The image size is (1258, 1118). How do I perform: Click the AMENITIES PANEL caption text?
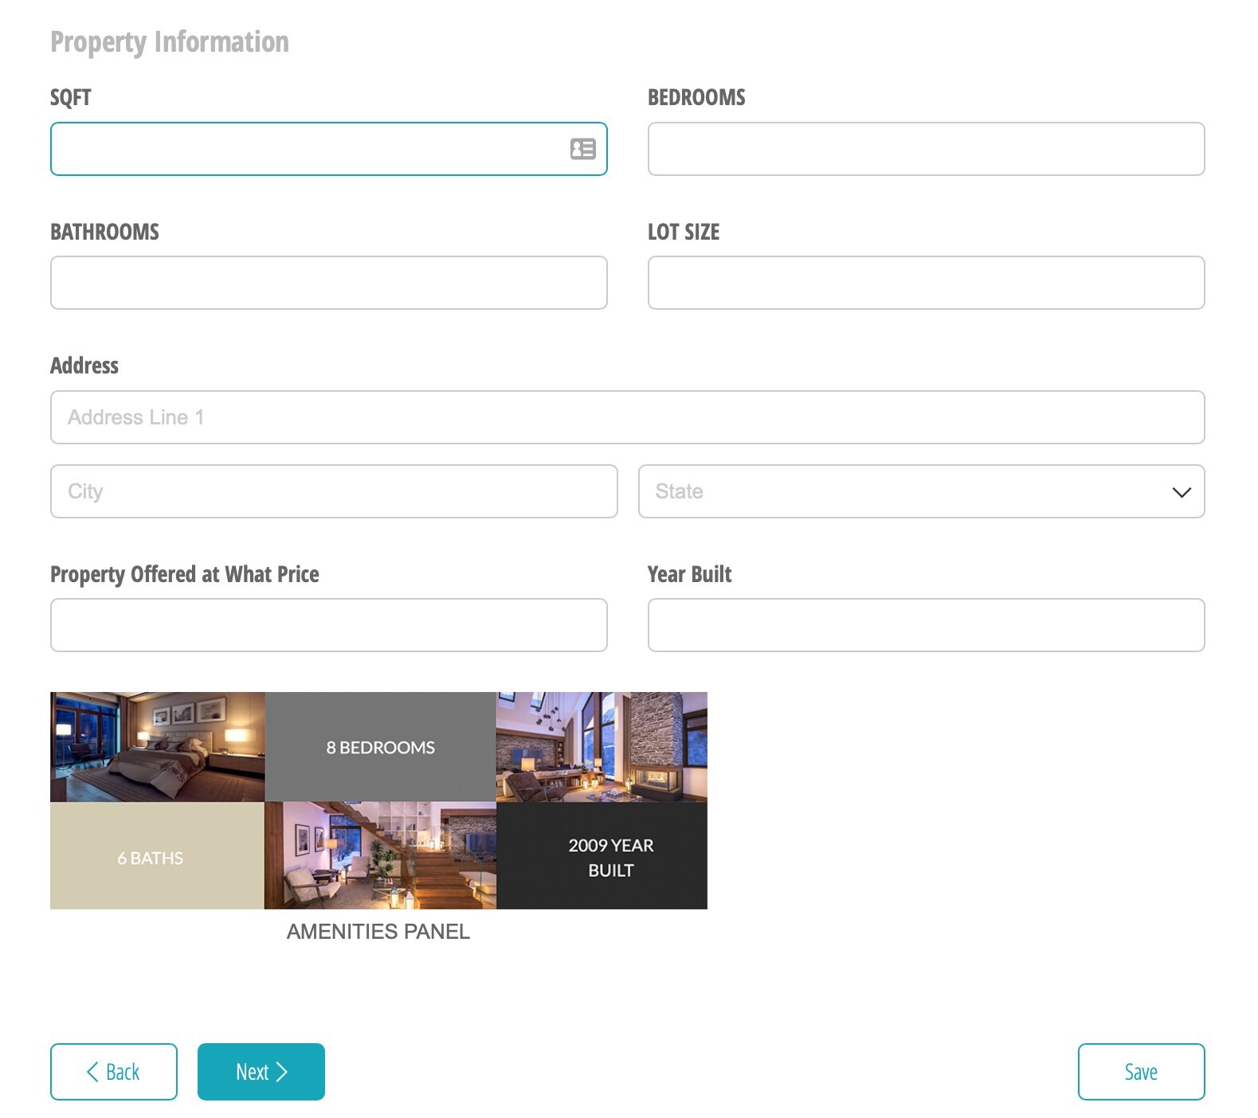click(378, 932)
